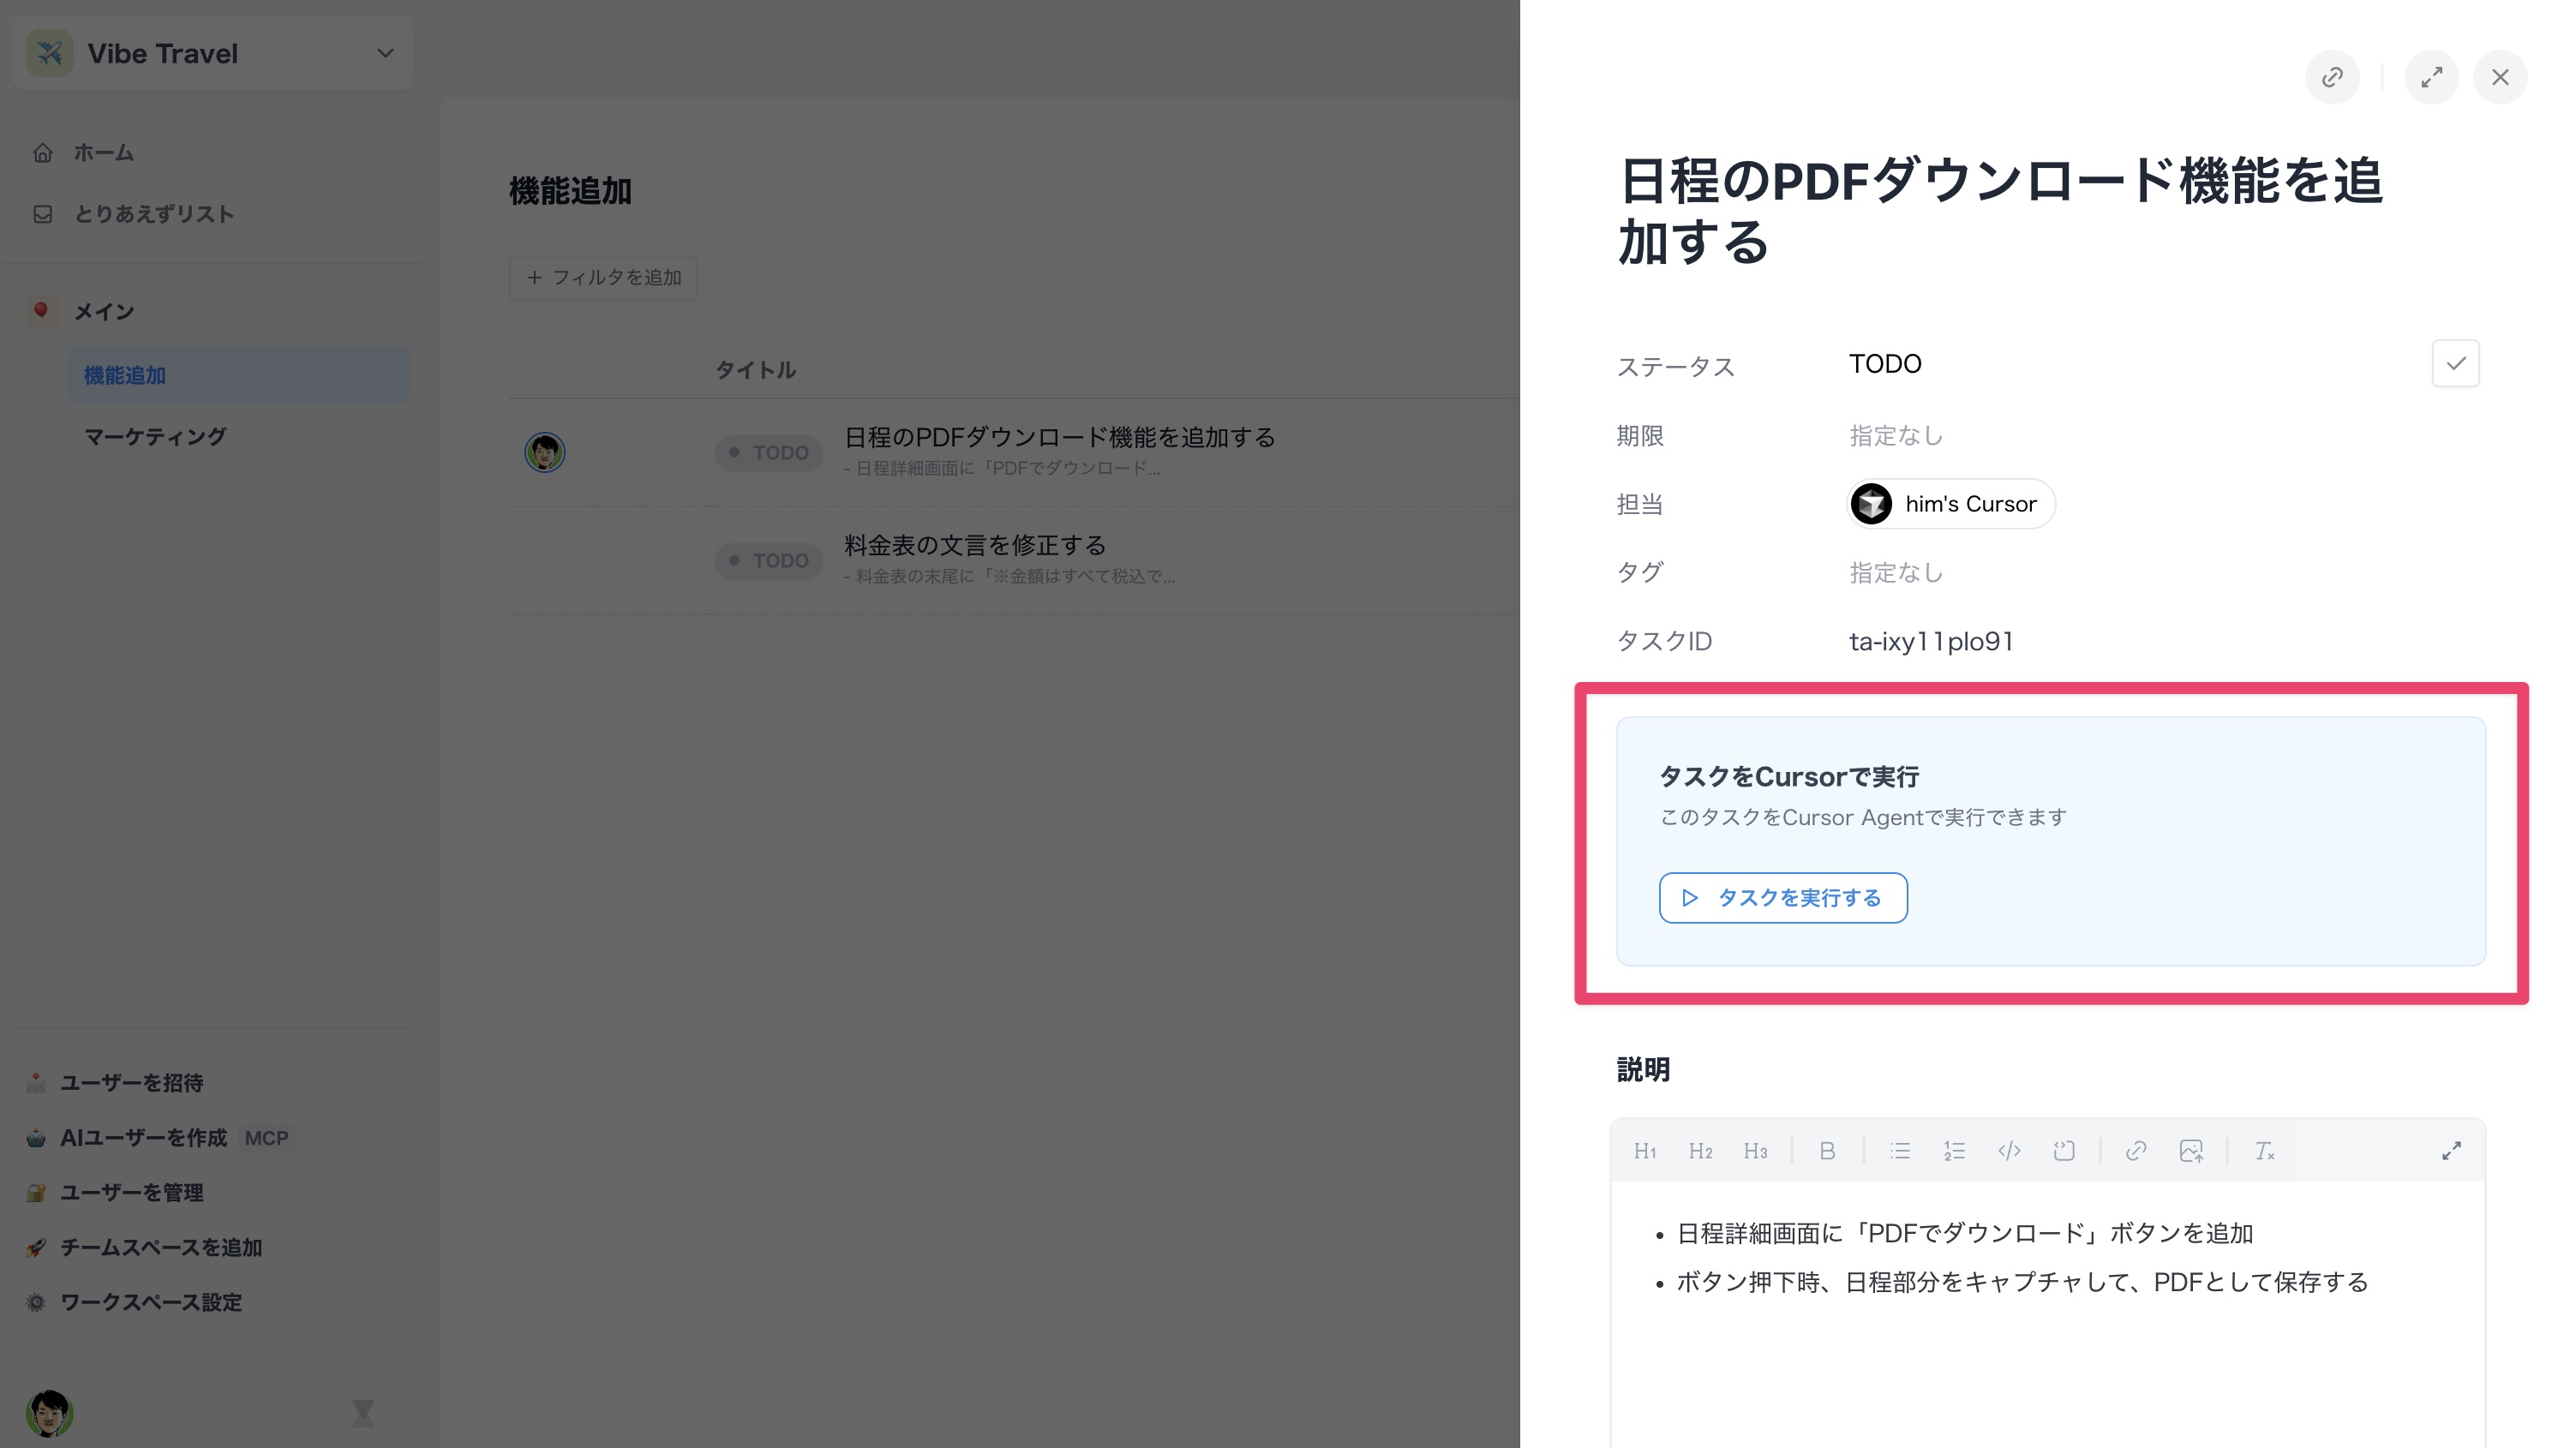
Task: Click フィルタを追加 button
Action: point(603,277)
